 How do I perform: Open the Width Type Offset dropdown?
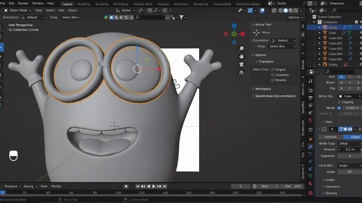pyautogui.click(x=350, y=143)
